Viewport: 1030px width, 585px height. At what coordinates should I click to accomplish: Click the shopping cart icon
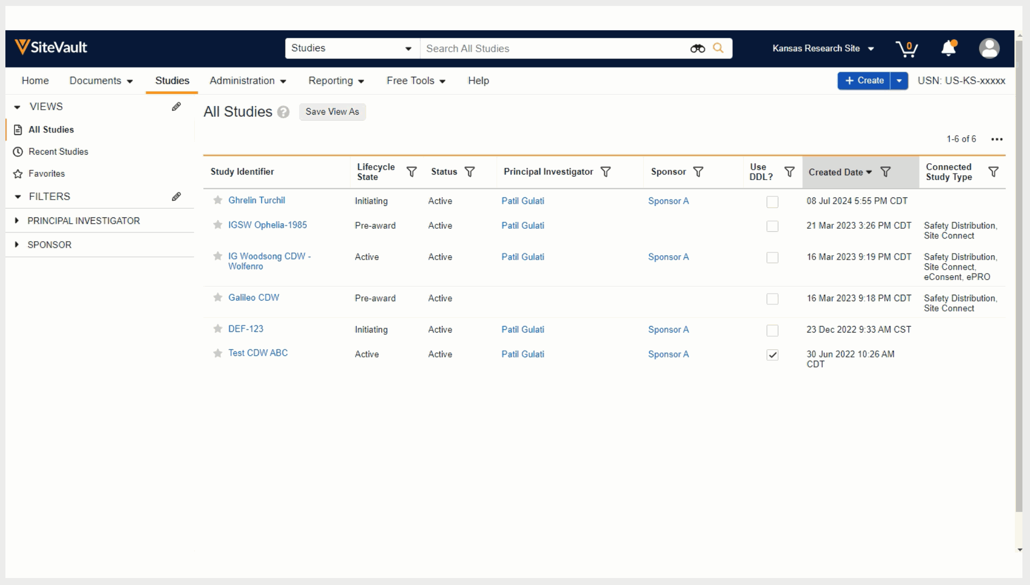click(x=906, y=49)
